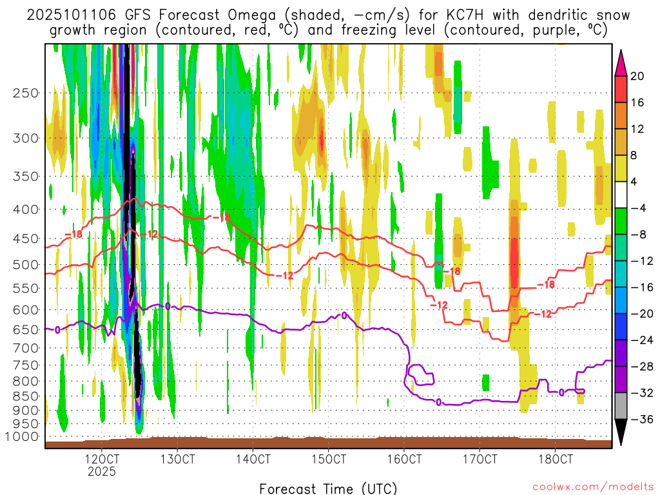
Task: Click the 400 pressure level label
Action: point(26,209)
